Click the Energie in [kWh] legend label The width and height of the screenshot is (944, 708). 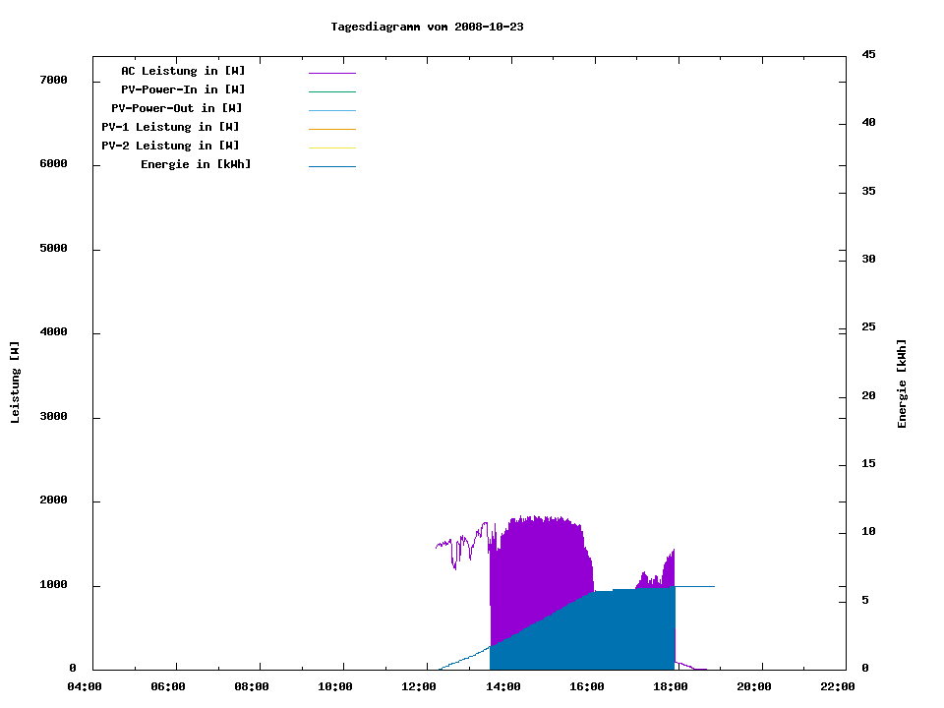click(196, 164)
